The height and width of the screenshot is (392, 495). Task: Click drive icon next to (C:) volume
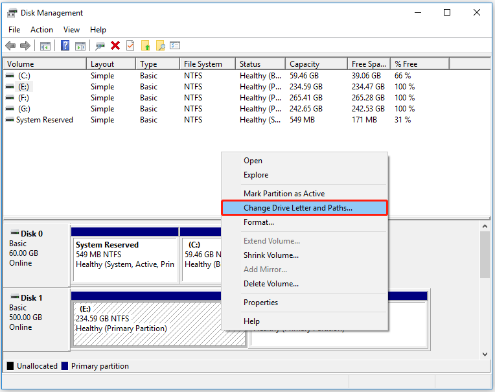(10, 76)
